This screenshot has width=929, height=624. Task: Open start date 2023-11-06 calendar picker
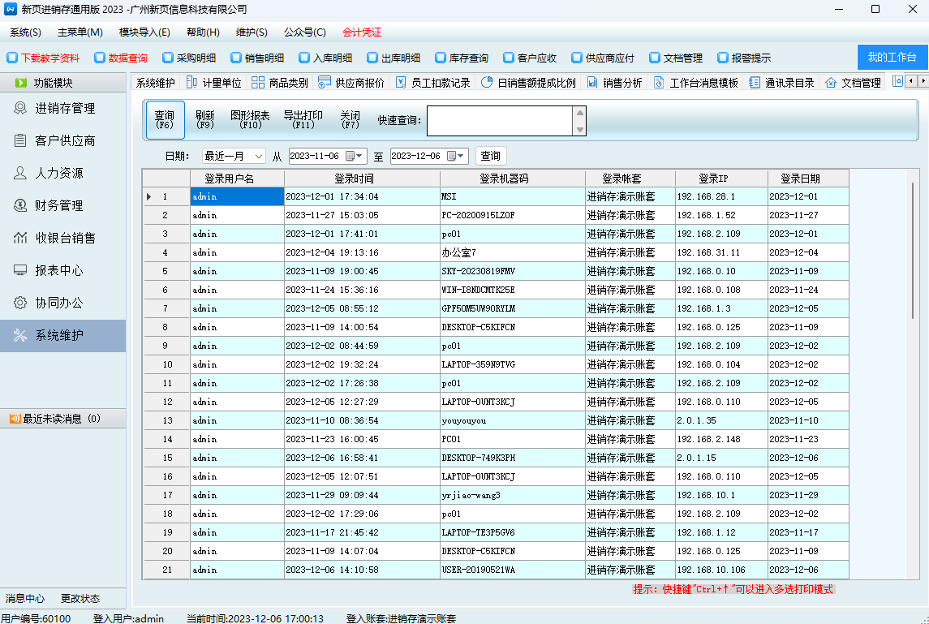click(x=354, y=156)
